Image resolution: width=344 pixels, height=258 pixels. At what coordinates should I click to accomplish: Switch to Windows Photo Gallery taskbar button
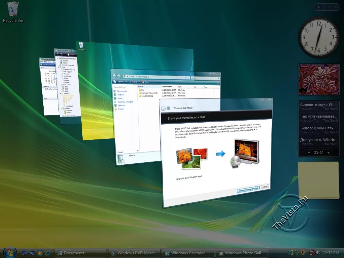tap(242, 253)
